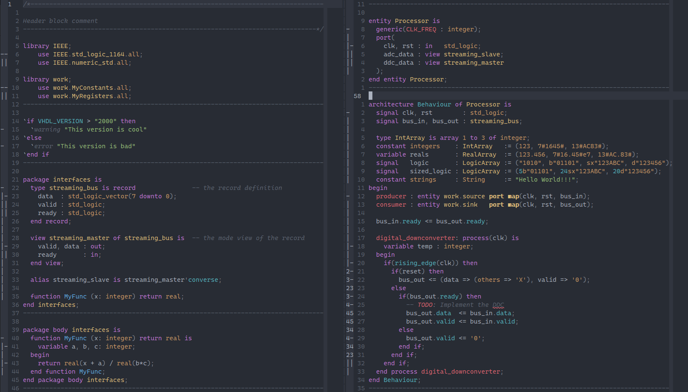688x392 pixels.
Task: Collapse fold at 'This version is bad' error line
Action: 3,146
